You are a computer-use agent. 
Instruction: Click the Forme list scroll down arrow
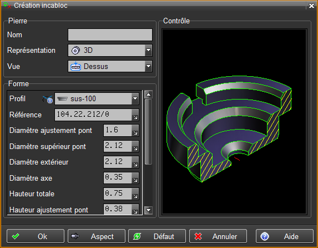click(x=149, y=210)
